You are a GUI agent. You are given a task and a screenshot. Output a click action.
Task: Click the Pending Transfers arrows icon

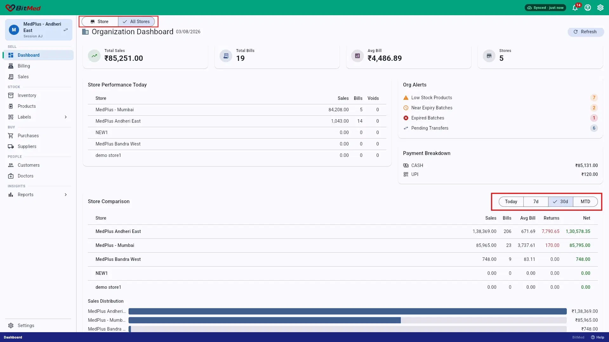point(406,128)
